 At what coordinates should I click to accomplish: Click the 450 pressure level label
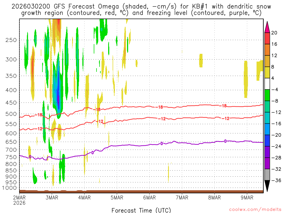point(11,103)
